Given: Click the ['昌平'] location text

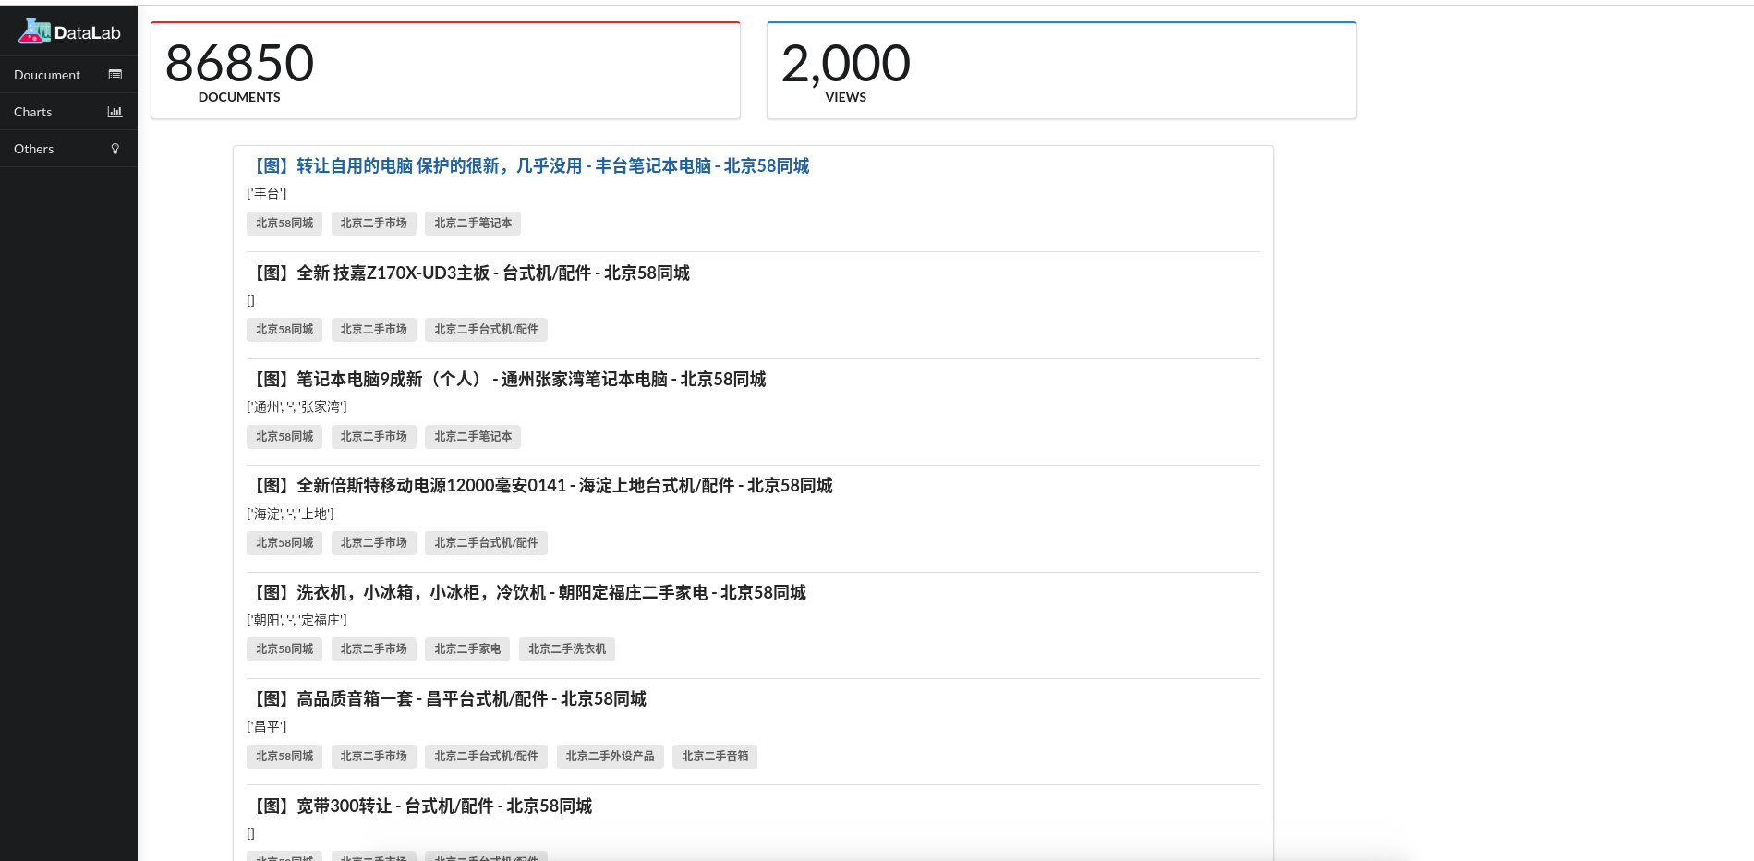Looking at the screenshot, I should pyautogui.click(x=267, y=727).
